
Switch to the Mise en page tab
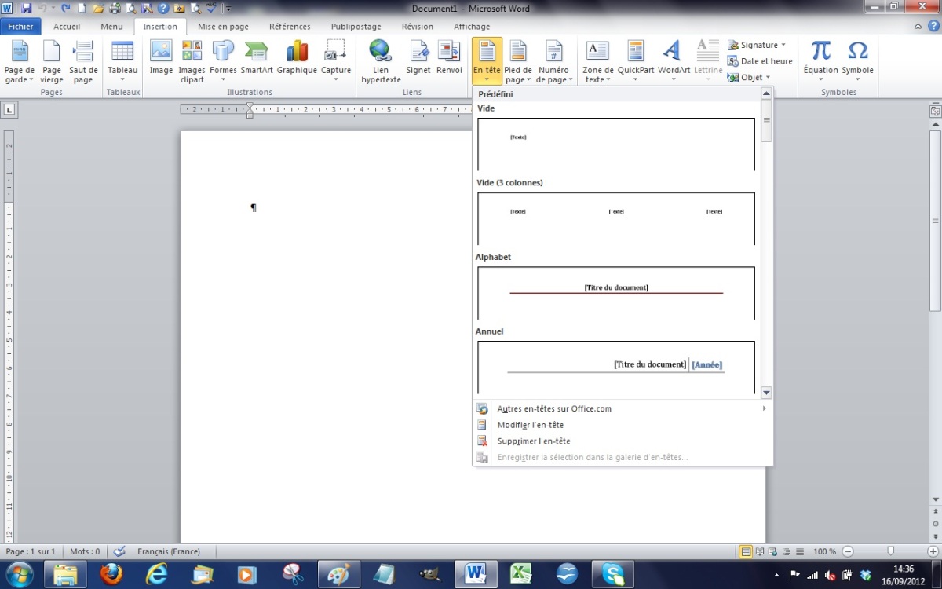(223, 27)
